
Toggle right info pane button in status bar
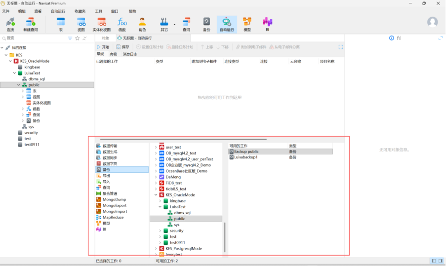(x=440, y=261)
